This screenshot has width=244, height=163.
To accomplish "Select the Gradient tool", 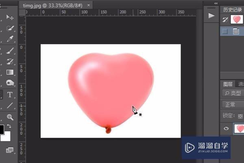I will tap(10, 72).
